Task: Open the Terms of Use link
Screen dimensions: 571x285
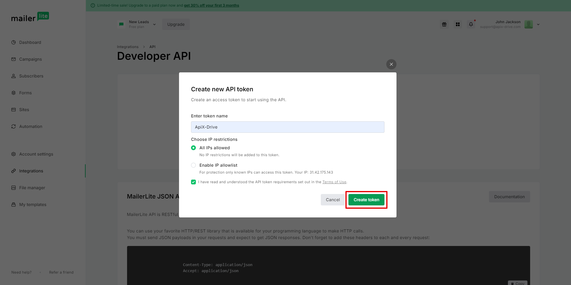Action: [x=334, y=182]
